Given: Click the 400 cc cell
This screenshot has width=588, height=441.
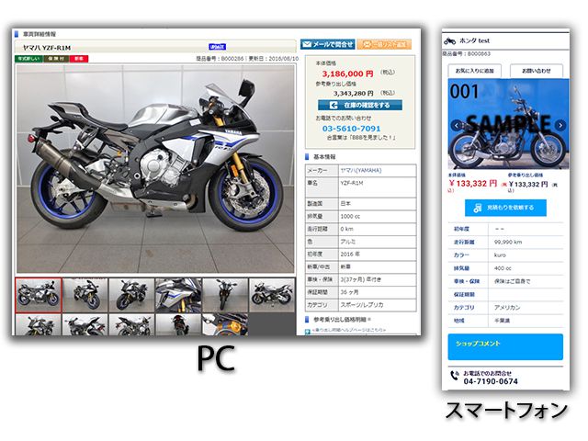Looking at the screenshot, I should [x=526, y=268].
